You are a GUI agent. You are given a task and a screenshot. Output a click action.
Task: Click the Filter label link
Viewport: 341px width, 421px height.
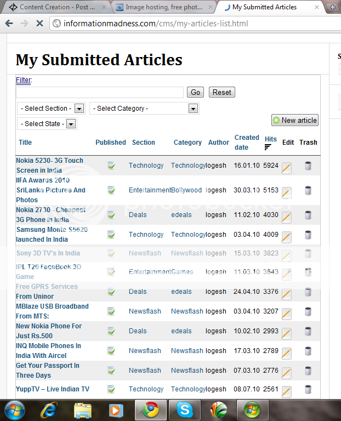pyautogui.click(x=24, y=80)
